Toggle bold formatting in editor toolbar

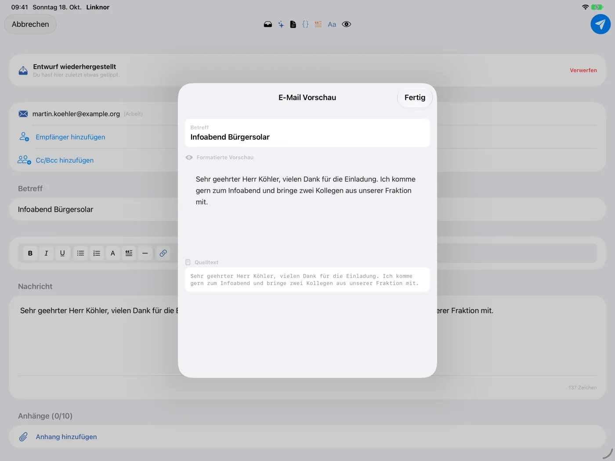click(30, 253)
